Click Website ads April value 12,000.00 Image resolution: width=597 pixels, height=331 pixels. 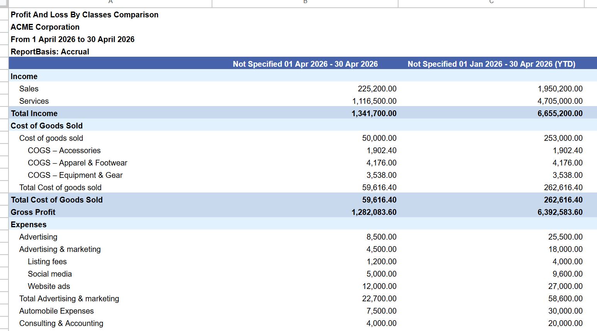tap(379, 286)
